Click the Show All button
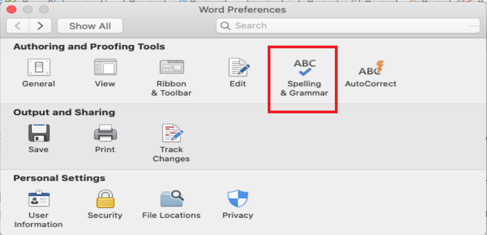Screen dimensions: 487x235 point(90,26)
